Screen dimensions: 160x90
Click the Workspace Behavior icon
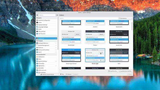tap(37, 43)
